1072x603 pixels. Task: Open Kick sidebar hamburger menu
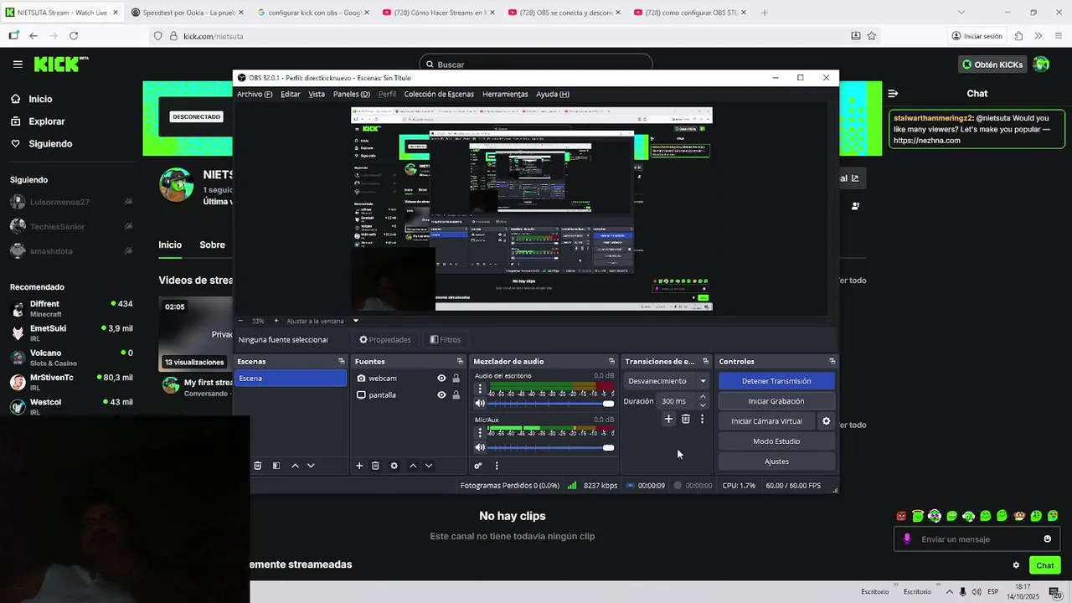tap(18, 64)
